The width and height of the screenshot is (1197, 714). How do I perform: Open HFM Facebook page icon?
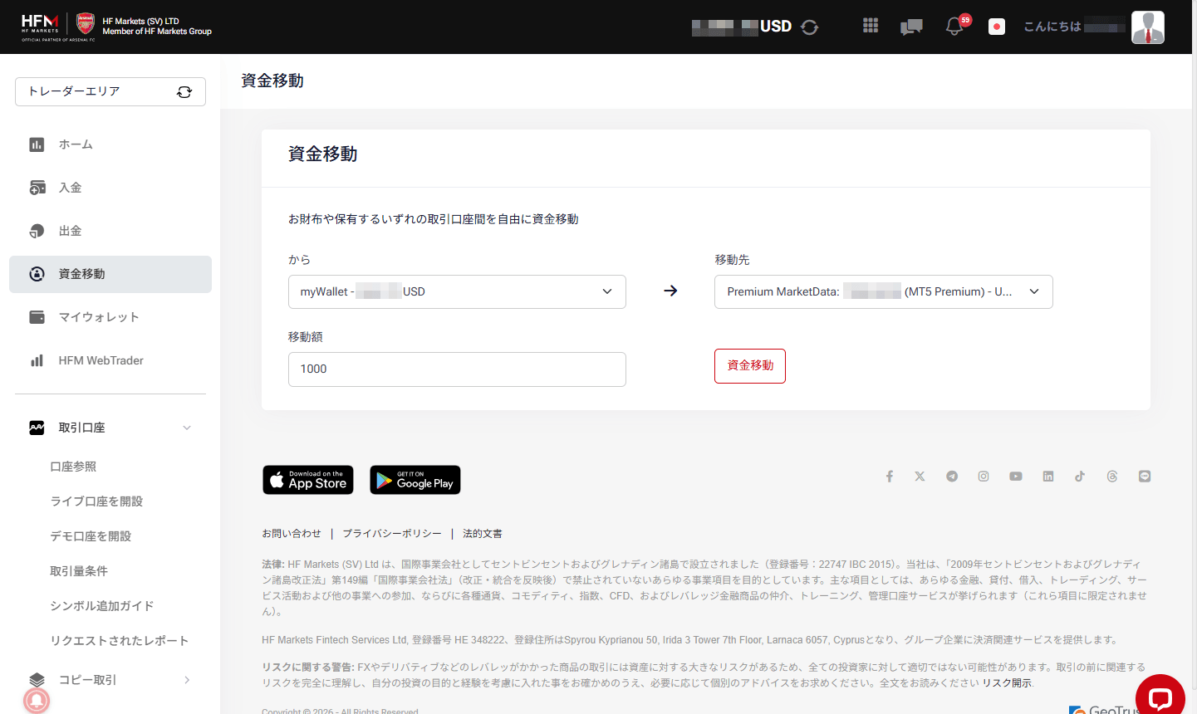coord(889,477)
